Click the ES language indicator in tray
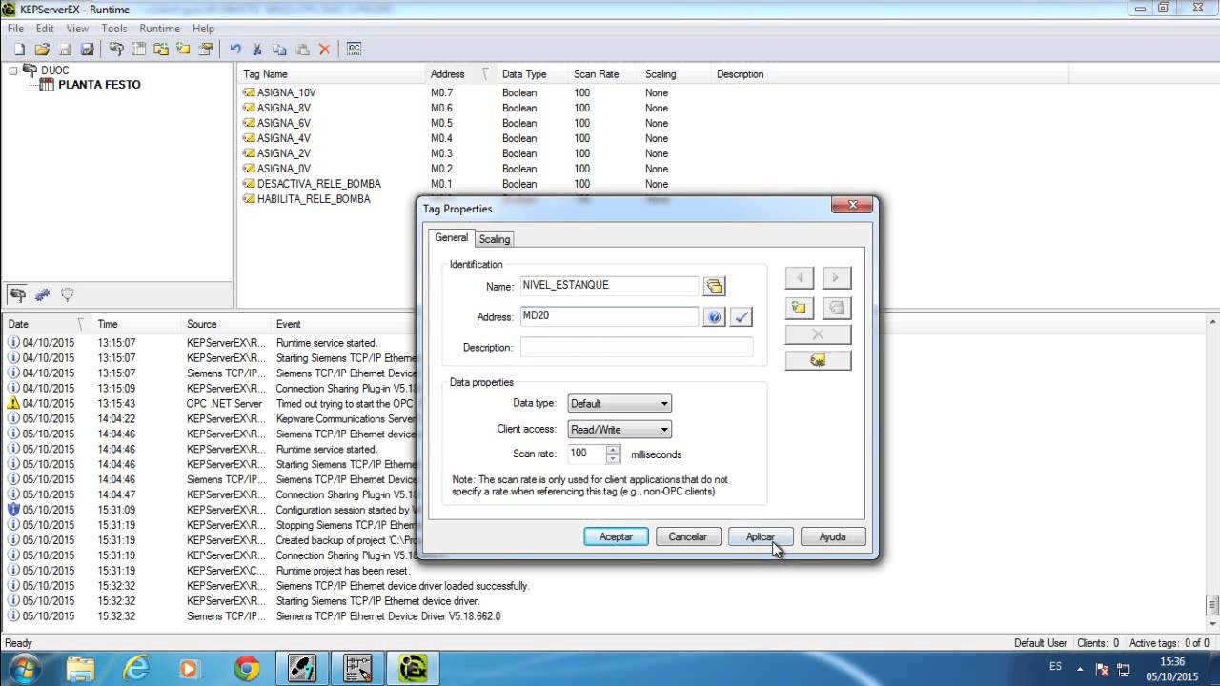Viewport: 1220px width, 686px height. pyautogui.click(x=1055, y=667)
